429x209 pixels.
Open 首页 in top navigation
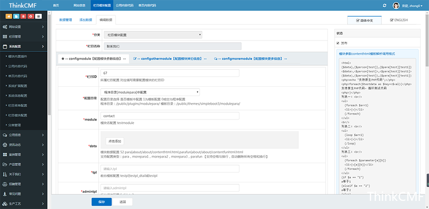(56, 5)
